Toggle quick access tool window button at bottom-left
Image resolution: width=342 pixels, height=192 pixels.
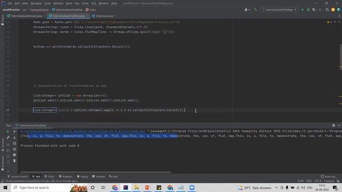click(3, 181)
